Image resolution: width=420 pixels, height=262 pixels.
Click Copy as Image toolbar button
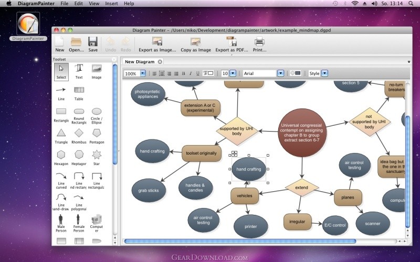pos(196,45)
